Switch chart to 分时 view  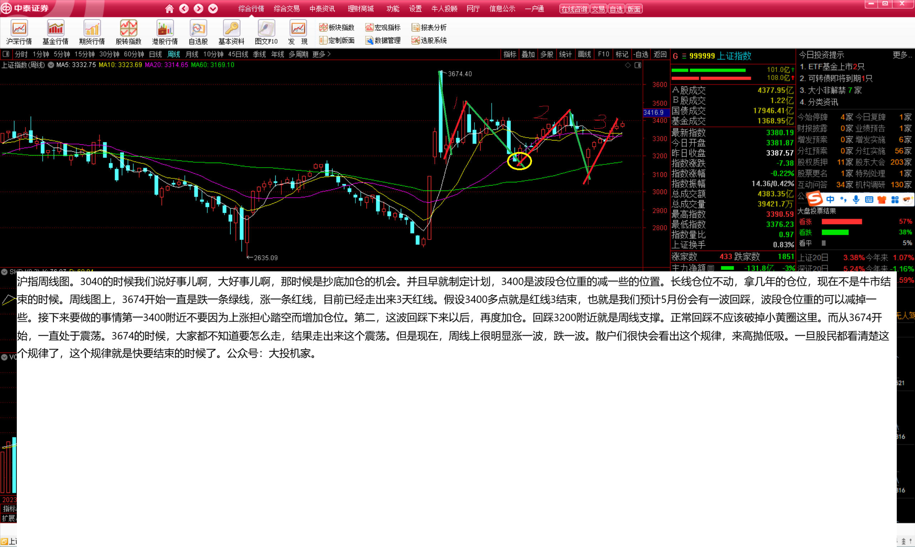click(x=21, y=54)
